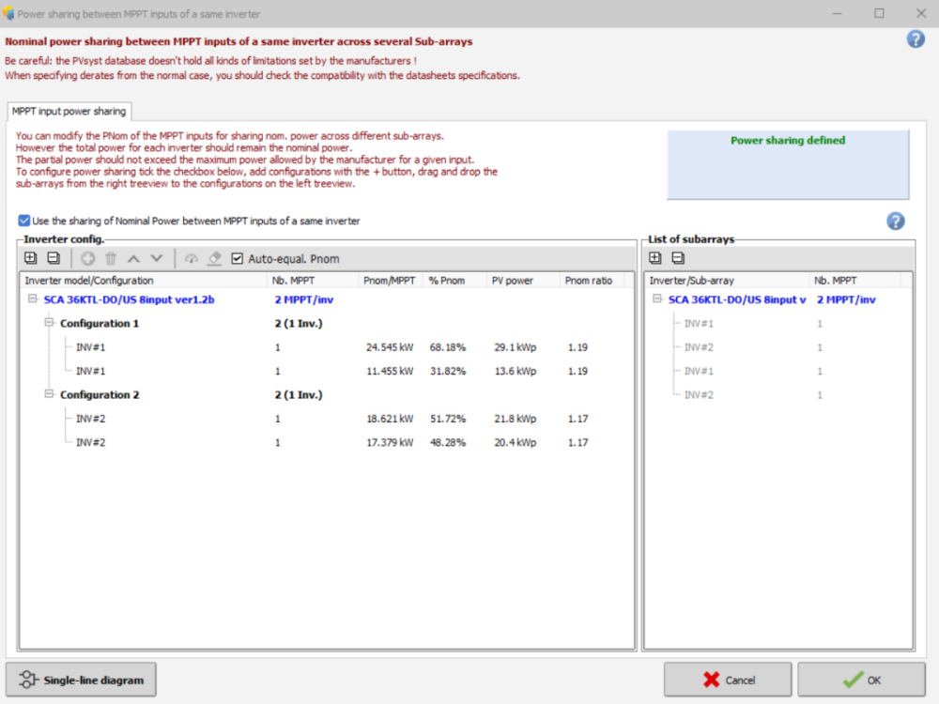The image size is (939, 704).
Task: Collapse the Configuration 1 tree node
Action: coord(50,323)
